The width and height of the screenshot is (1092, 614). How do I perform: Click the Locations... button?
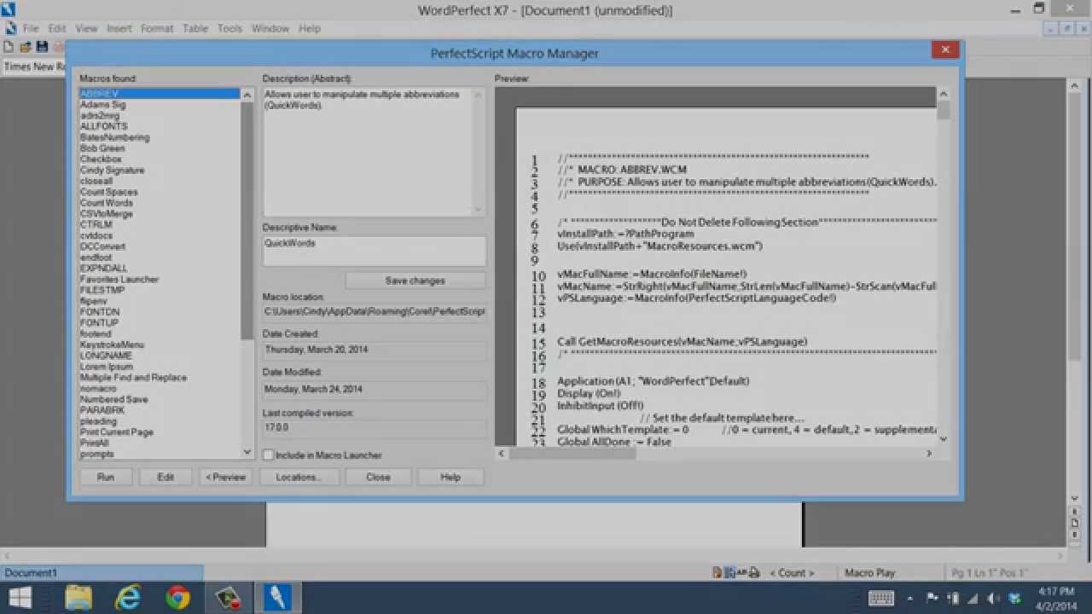[x=298, y=477]
